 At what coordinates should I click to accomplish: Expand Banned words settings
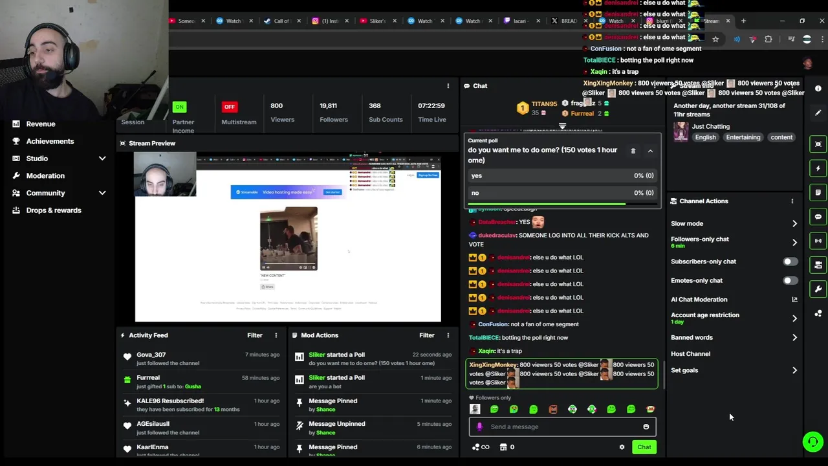[794, 337]
